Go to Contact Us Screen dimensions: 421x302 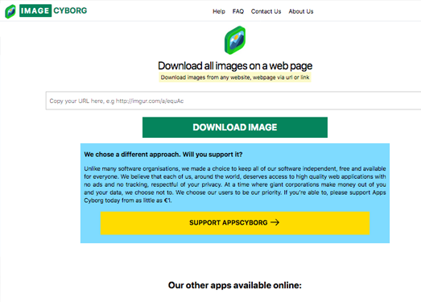266,11
